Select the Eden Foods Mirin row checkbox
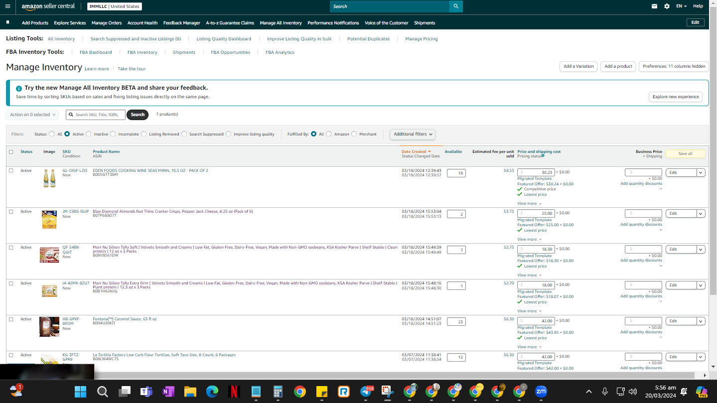Viewport: 717px width, 403px height. coord(11,170)
